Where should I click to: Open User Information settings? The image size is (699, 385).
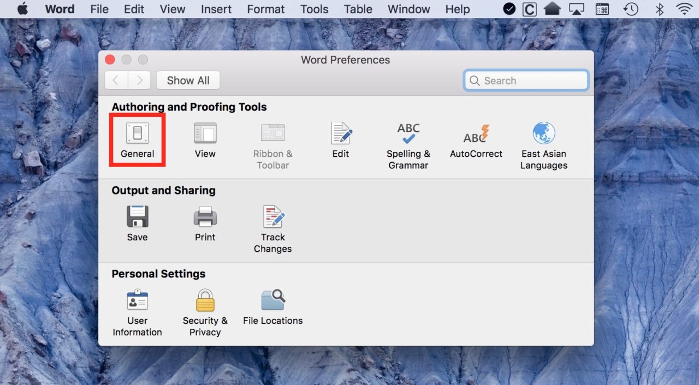(x=137, y=313)
